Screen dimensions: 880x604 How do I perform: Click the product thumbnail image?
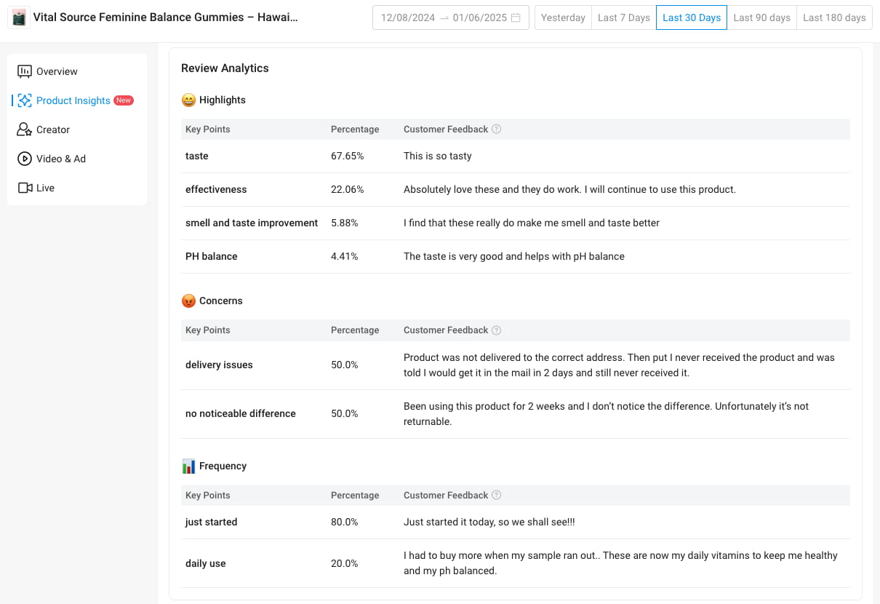click(x=19, y=17)
